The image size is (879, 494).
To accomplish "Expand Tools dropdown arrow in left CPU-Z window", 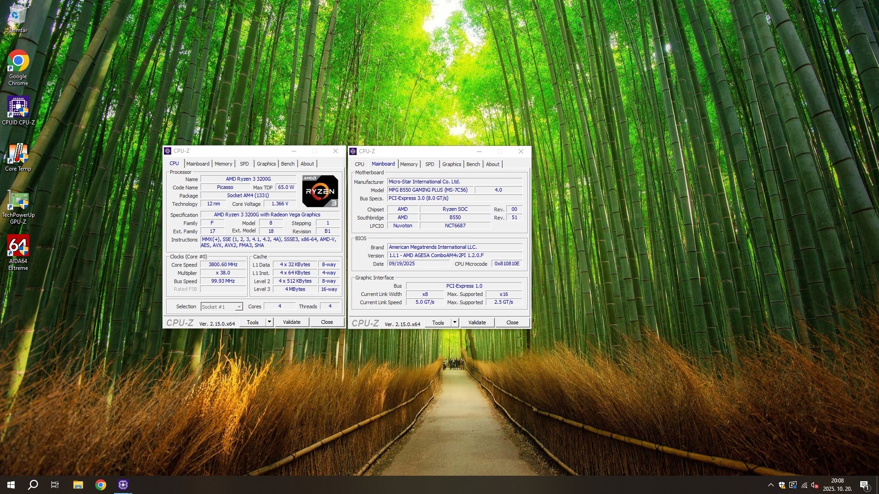I will (269, 322).
